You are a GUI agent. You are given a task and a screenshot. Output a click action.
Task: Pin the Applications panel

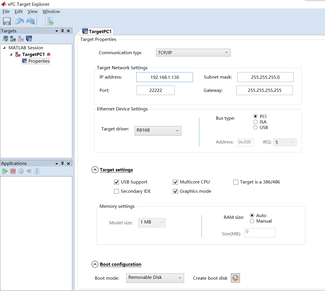click(63, 163)
